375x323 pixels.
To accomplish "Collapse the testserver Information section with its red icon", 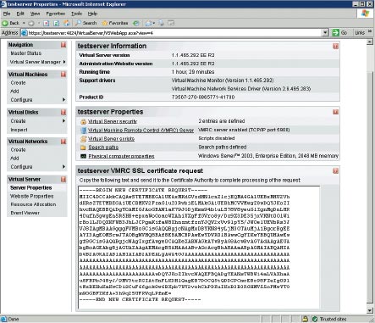I will (335, 46).
